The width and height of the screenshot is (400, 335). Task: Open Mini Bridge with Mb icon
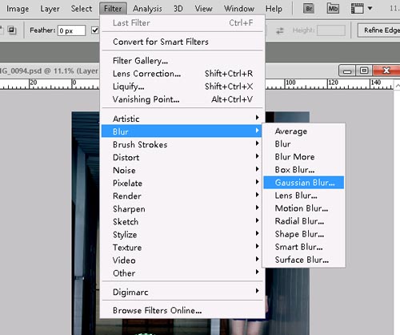(333, 9)
